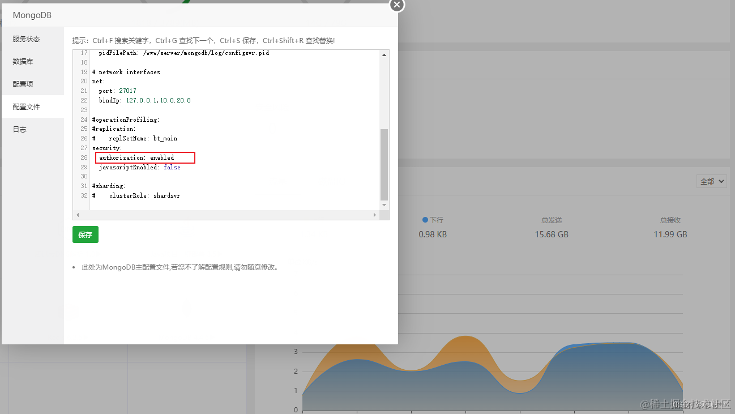Click the 'authorization: enabled' line

click(x=136, y=157)
